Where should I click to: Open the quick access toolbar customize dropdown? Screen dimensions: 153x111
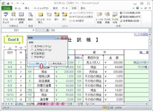click(24, 3)
